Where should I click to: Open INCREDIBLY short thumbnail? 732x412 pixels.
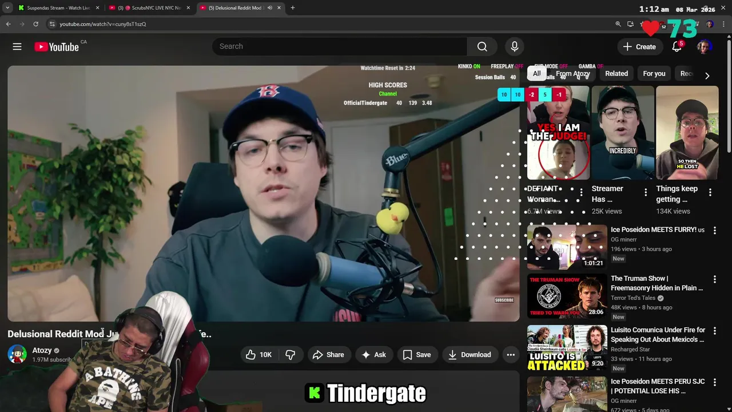tap(623, 133)
